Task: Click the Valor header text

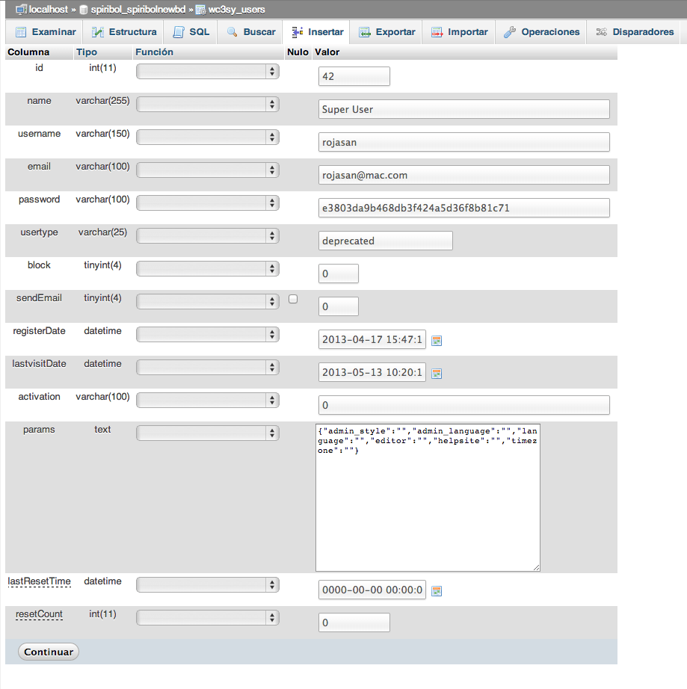Action: click(327, 52)
